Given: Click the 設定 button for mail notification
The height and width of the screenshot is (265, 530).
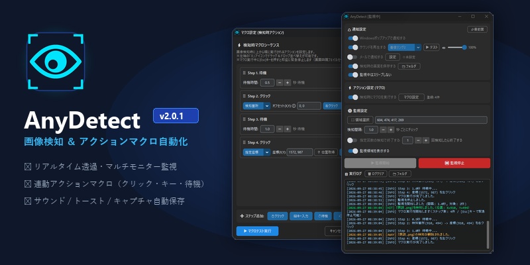Looking at the screenshot, I should coord(392,57).
